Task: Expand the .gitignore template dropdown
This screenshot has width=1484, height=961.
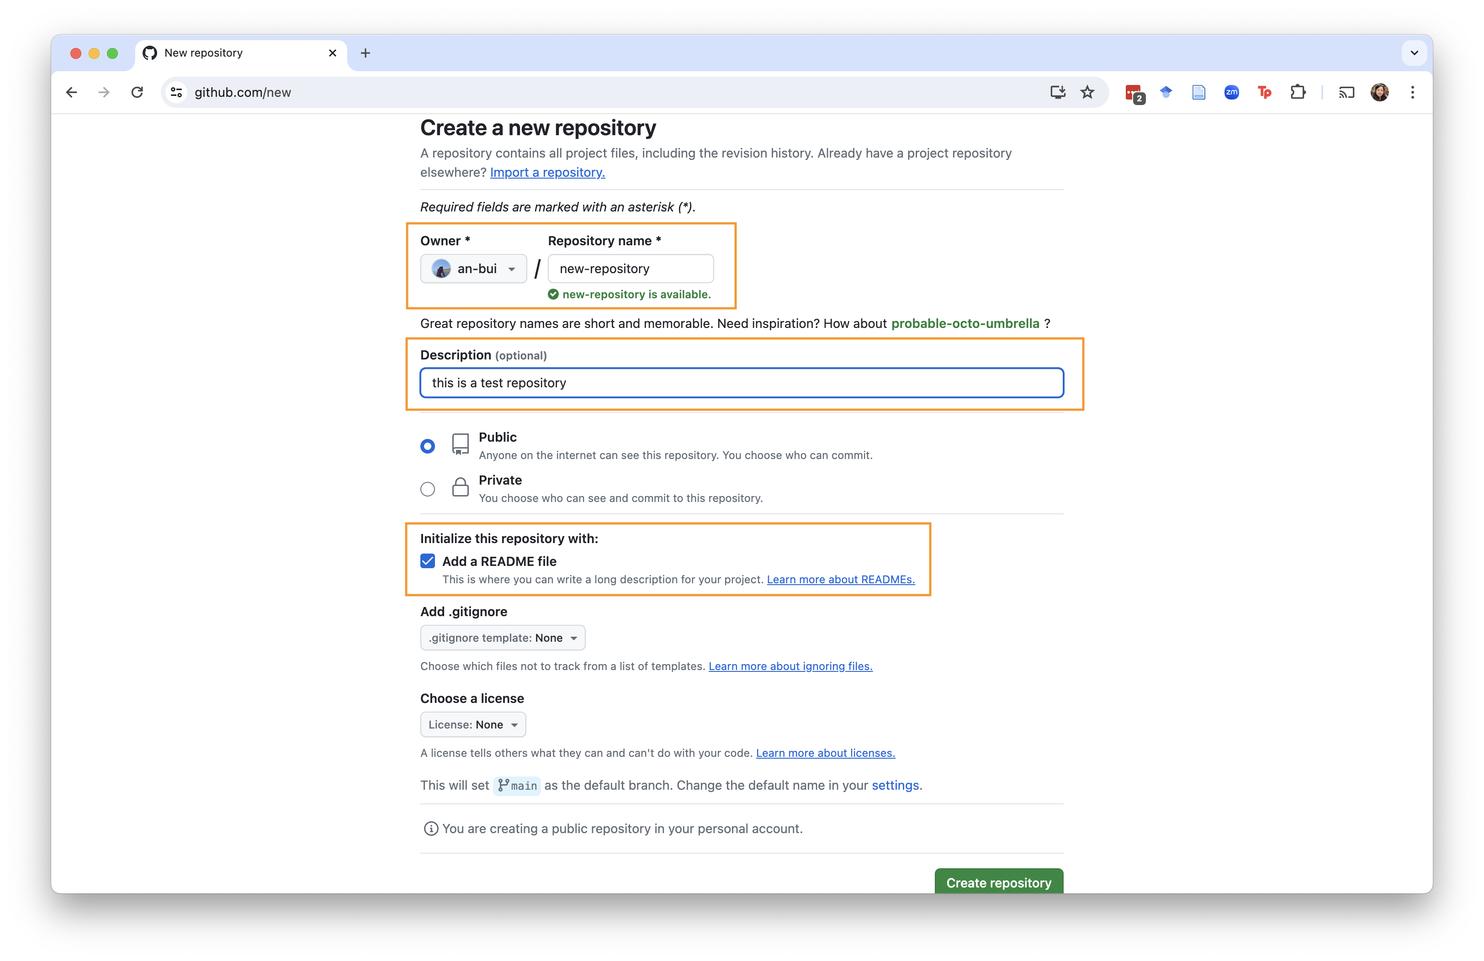Action: [x=503, y=638]
